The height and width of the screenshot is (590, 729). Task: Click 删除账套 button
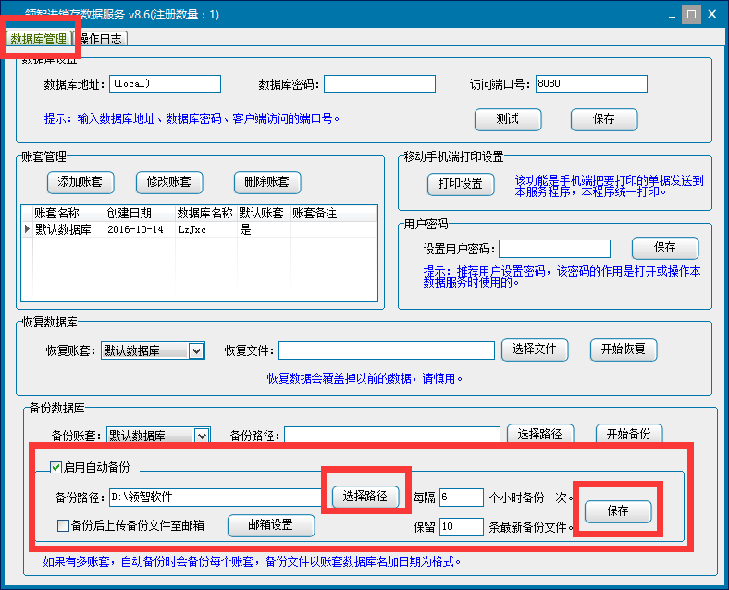point(267,182)
